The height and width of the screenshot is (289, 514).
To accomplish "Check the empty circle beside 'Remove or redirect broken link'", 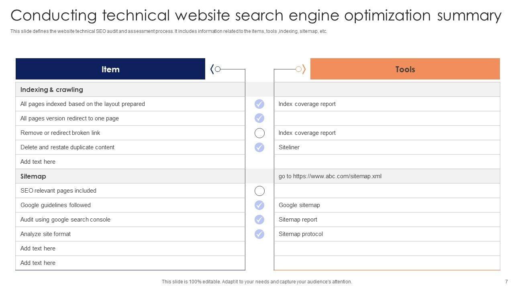I will (x=259, y=133).
